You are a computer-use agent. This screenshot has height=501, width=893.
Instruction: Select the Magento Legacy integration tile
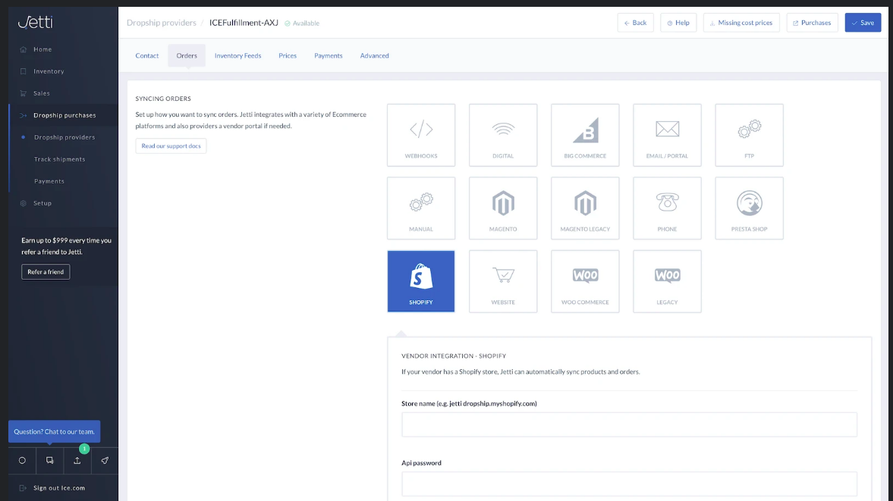tap(585, 208)
